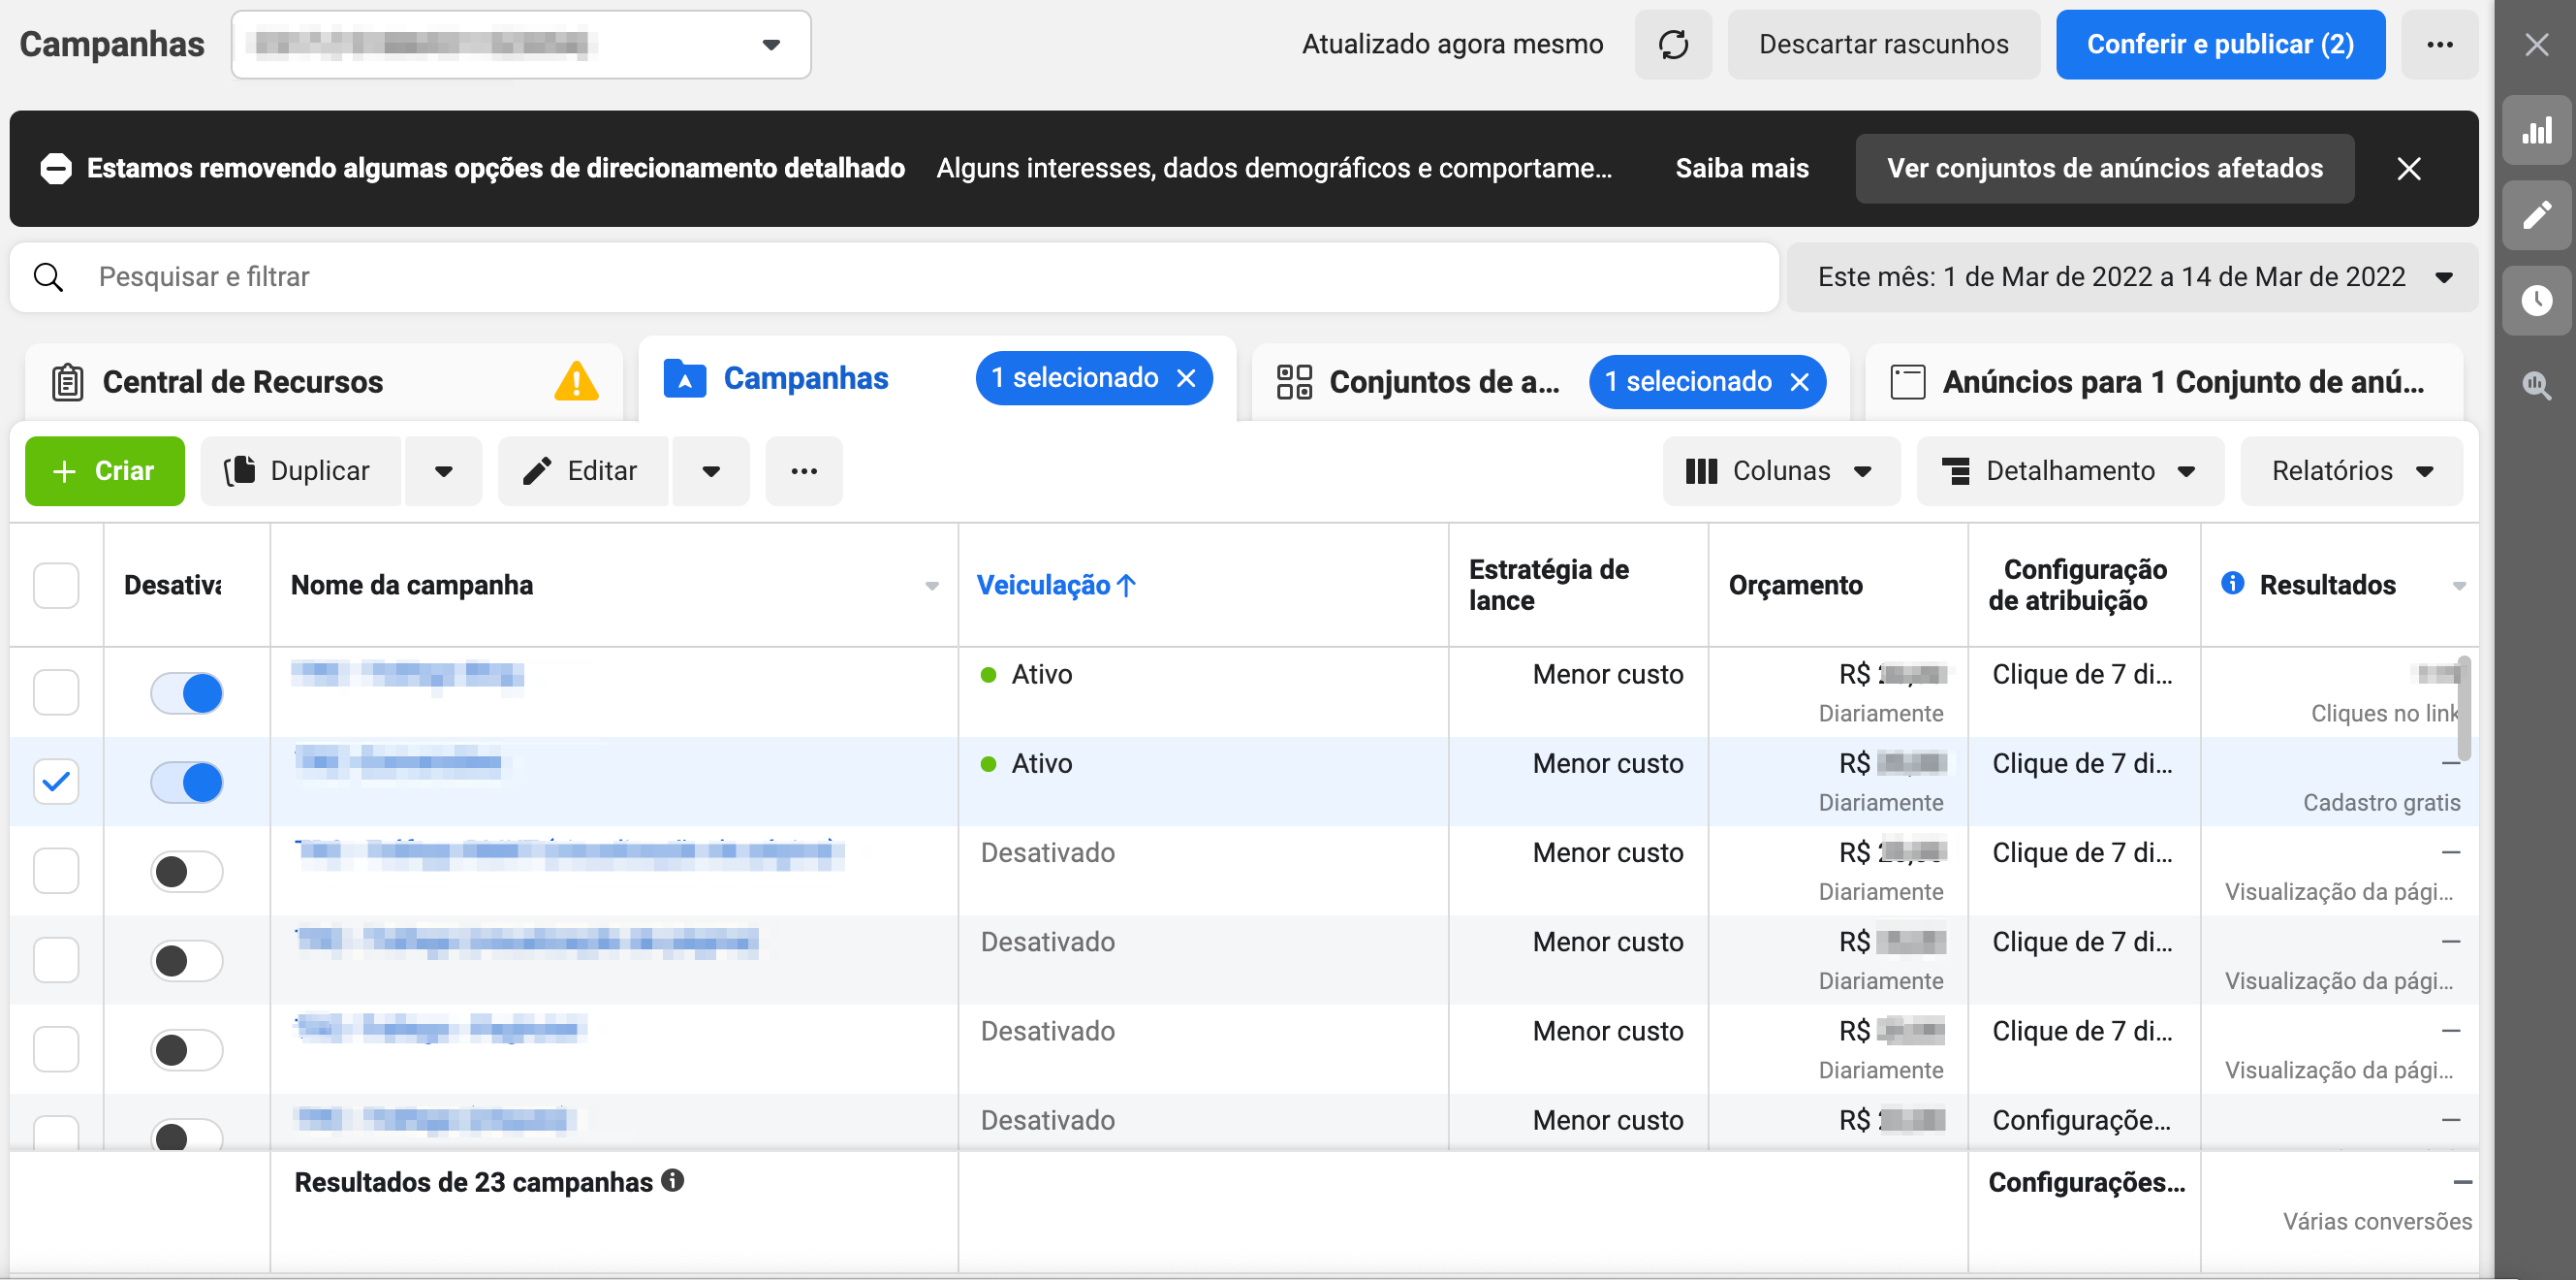
Task: Click the Pesquisar e filtrar field
Action: click(x=894, y=277)
